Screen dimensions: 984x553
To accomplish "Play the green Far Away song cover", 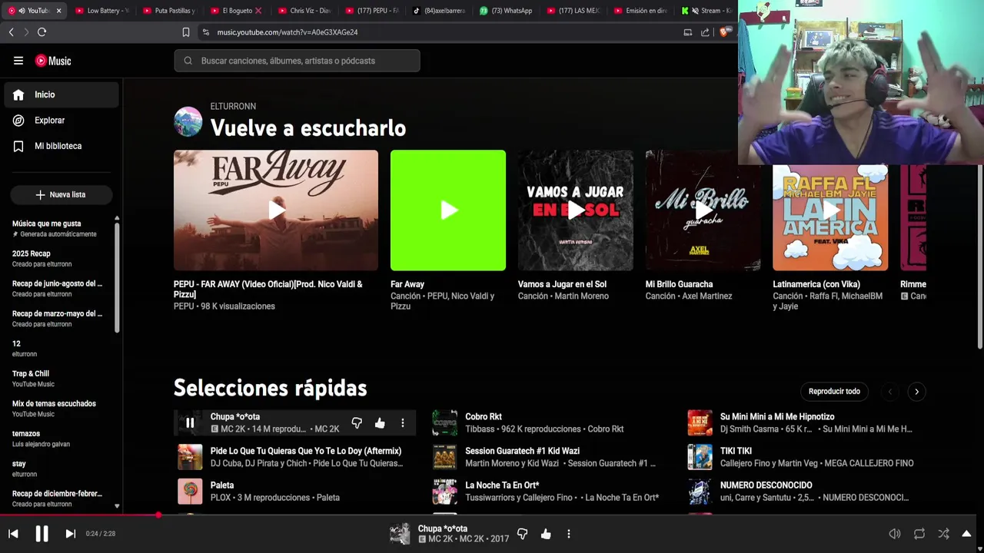I will pos(448,210).
